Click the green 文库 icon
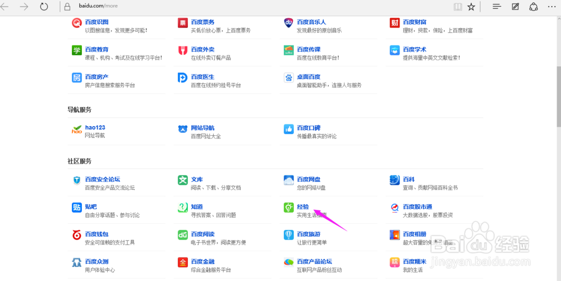This screenshot has height=281, width=561. [182, 180]
